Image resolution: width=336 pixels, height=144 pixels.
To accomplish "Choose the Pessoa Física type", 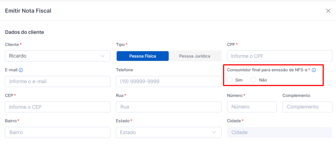I will pos(143,56).
